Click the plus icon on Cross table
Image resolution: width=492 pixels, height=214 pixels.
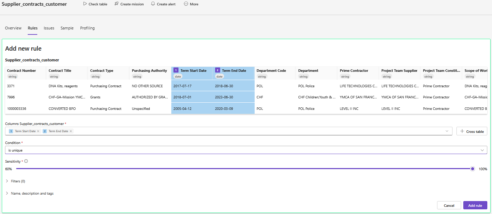(462, 131)
